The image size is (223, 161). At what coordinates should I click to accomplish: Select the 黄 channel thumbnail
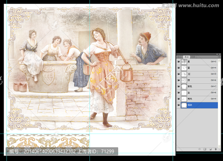(x=184, y=62)
